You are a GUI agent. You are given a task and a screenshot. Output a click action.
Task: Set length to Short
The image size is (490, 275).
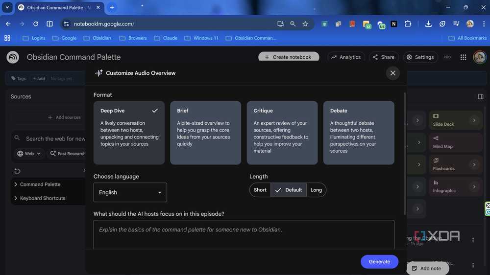260,190
